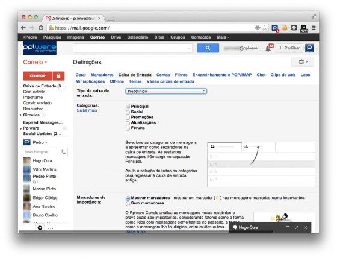Click Saiba mais under Categorias
Image resolution: width=337 pixels, height=258 pixels.
pos(87,110)
